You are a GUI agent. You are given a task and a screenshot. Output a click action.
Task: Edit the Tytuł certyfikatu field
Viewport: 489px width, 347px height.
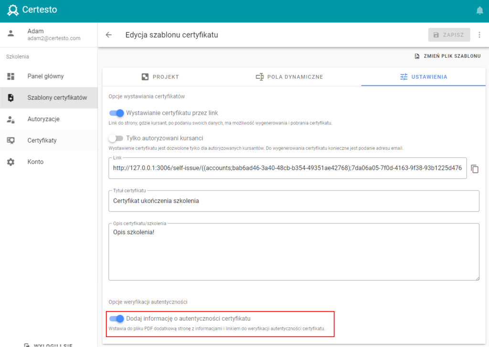(294, 201)
